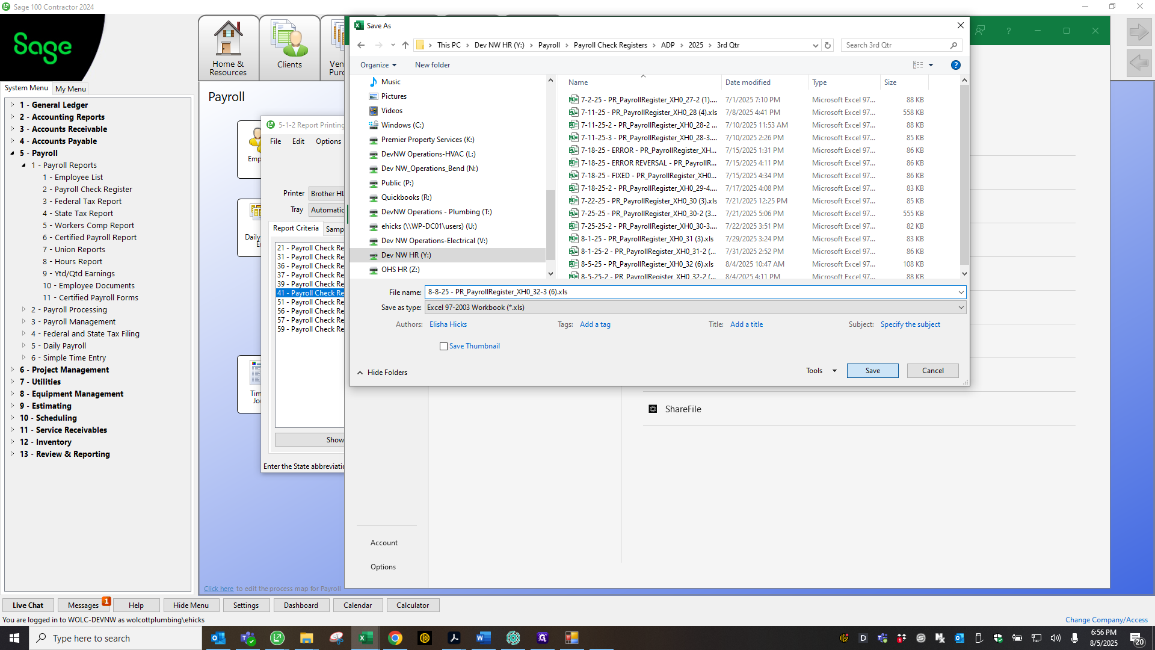The height and width of the screenshot is (650, 1155).
Task: Collapse folders with Hide Folders
Action: tap(382, 373)
